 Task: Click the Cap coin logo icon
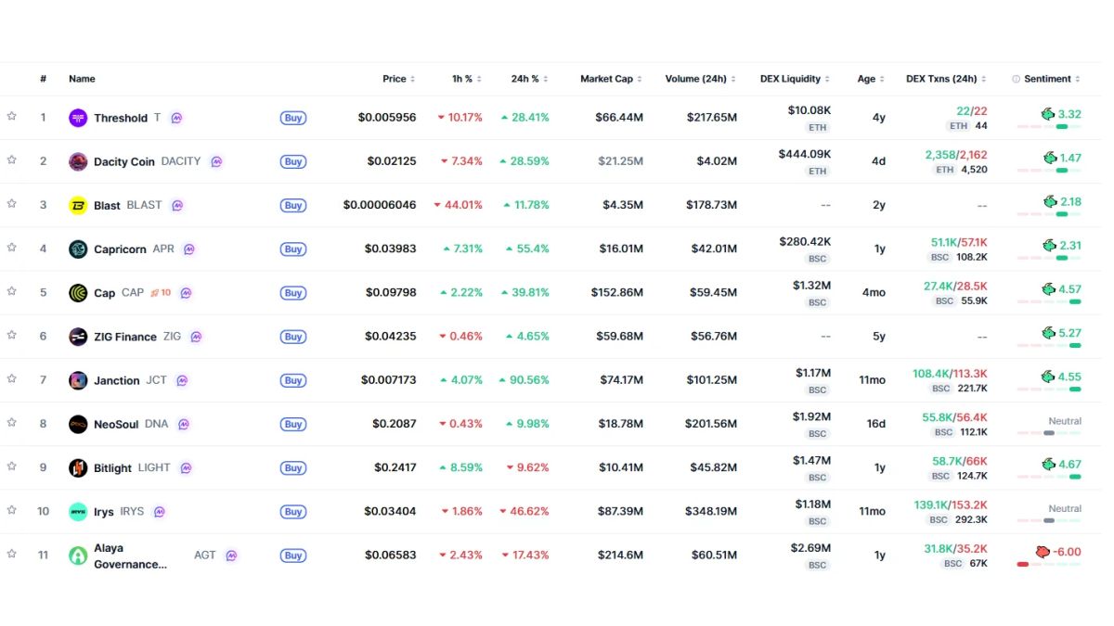pos(78,293)
